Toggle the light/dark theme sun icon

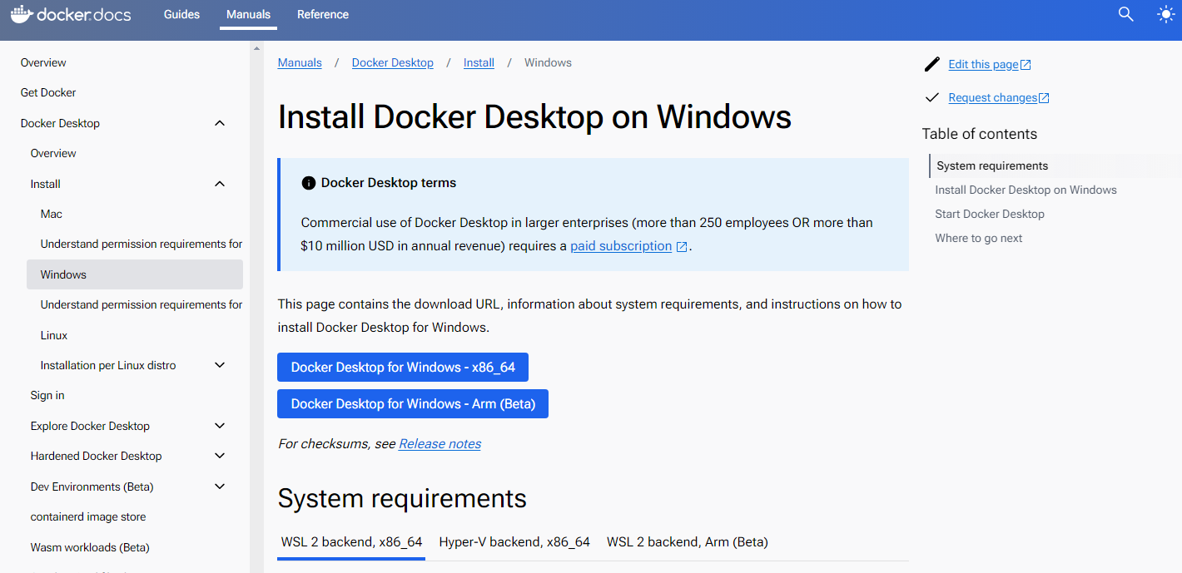tap(1166, 14)
